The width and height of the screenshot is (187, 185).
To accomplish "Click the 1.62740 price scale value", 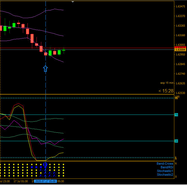I will (x=180, y=74).
